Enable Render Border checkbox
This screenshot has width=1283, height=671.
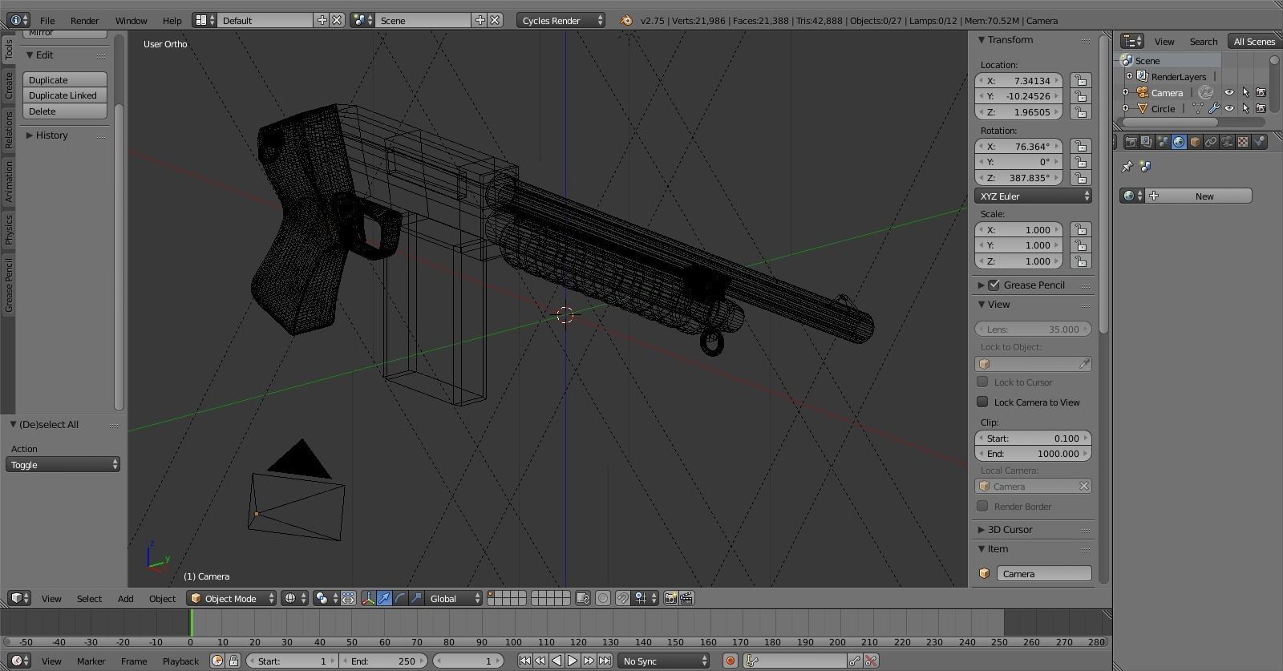tap(982, 506)
